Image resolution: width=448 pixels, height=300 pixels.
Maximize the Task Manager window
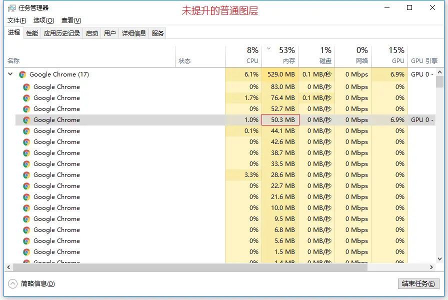409,7
